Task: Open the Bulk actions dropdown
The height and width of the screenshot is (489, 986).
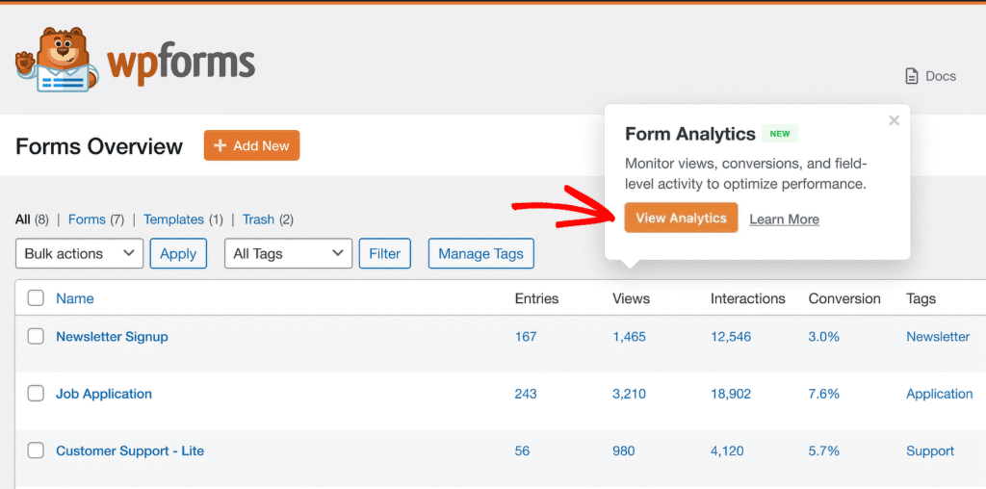Action: [79, 253]
